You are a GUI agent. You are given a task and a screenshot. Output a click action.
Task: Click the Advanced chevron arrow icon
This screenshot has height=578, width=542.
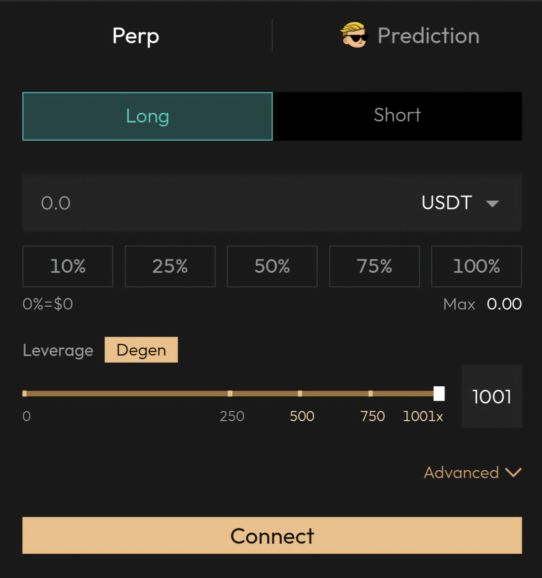(x=513, y=472)
